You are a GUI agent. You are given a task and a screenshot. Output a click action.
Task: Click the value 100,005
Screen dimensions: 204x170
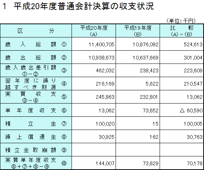point(193,124)
